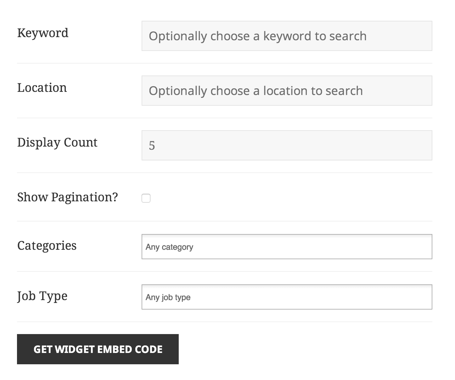Click the Display Count label
Screen dimensions: 455x380
pos(57,142)
